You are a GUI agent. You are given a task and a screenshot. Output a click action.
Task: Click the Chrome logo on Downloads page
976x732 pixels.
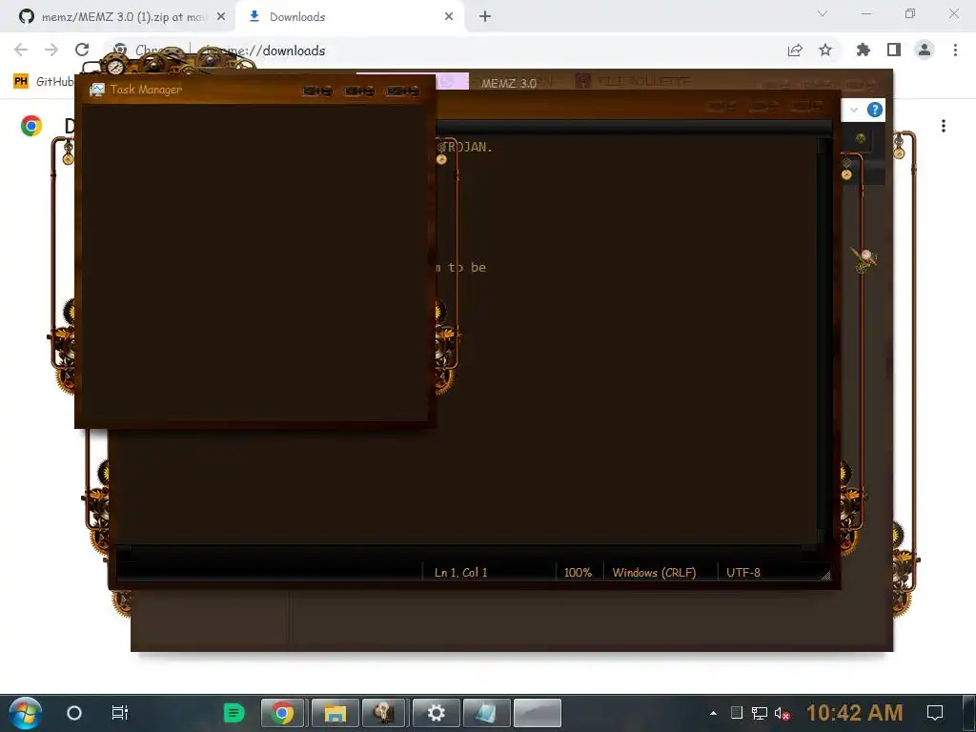pos(31,126)
